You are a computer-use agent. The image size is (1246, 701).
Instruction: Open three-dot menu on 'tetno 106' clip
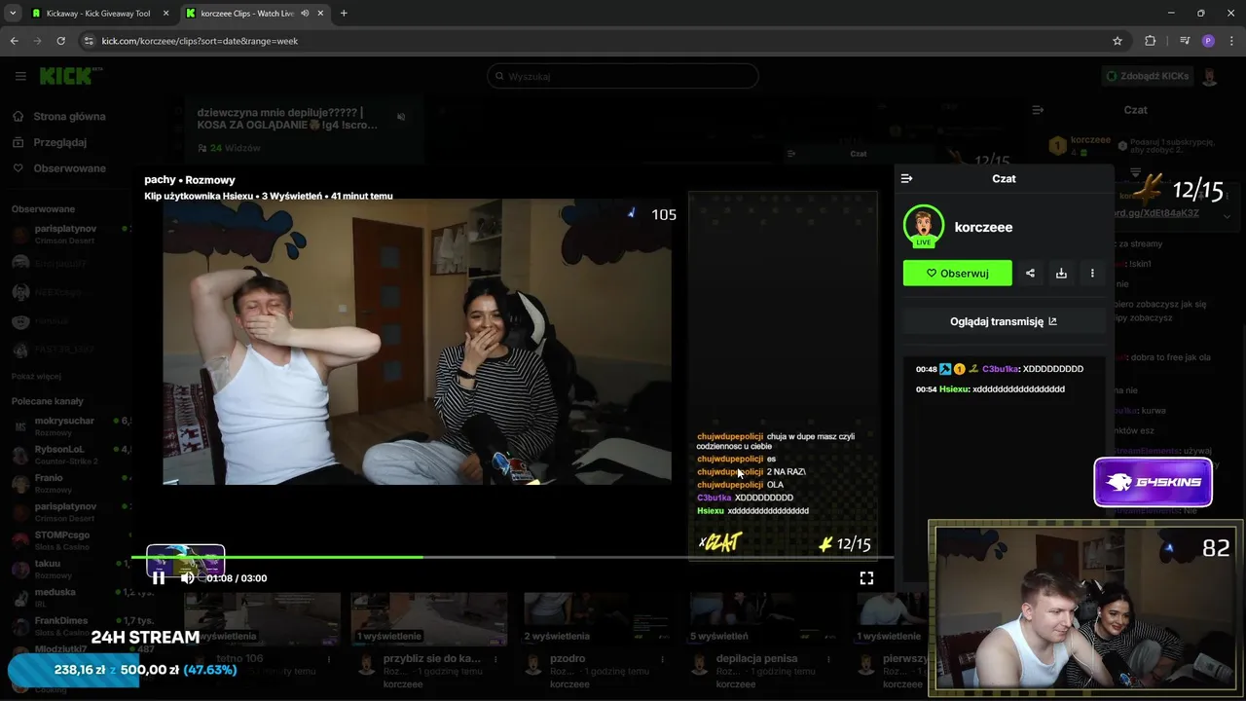[329, 660]
